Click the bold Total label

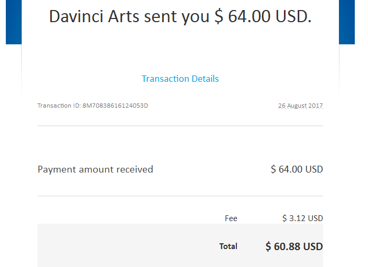point(228,246)
